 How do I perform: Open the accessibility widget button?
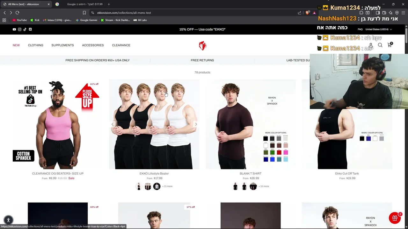(x=9, y=220)
